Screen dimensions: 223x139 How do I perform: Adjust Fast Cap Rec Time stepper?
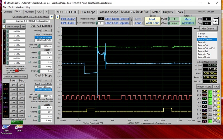(x=97, y=23)
